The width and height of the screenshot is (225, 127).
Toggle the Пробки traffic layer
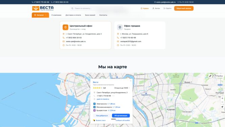tap(218, 76)
